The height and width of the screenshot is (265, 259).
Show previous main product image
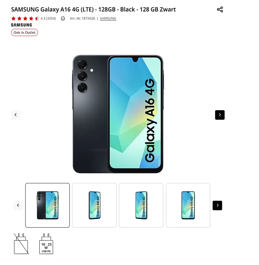pyautogui.click(x=16, y=115)
